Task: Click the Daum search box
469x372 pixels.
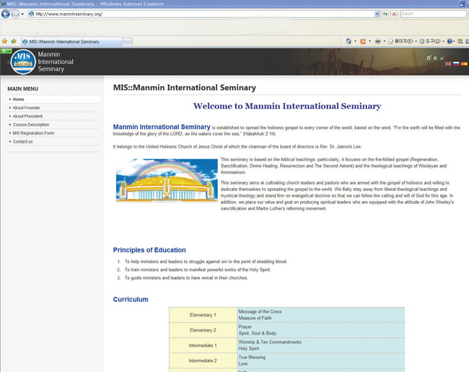Action: tap(433, 14)
